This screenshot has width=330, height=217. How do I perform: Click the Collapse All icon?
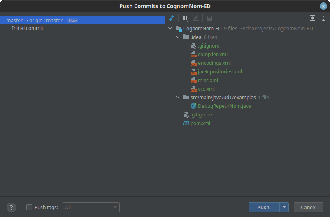click(x=323, y=18)
